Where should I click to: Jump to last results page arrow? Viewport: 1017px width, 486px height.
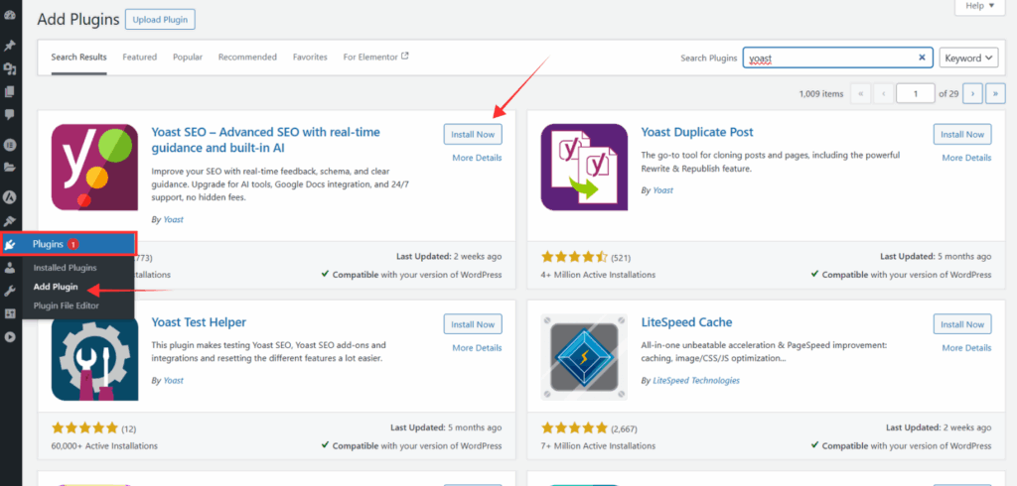(995, 94)
